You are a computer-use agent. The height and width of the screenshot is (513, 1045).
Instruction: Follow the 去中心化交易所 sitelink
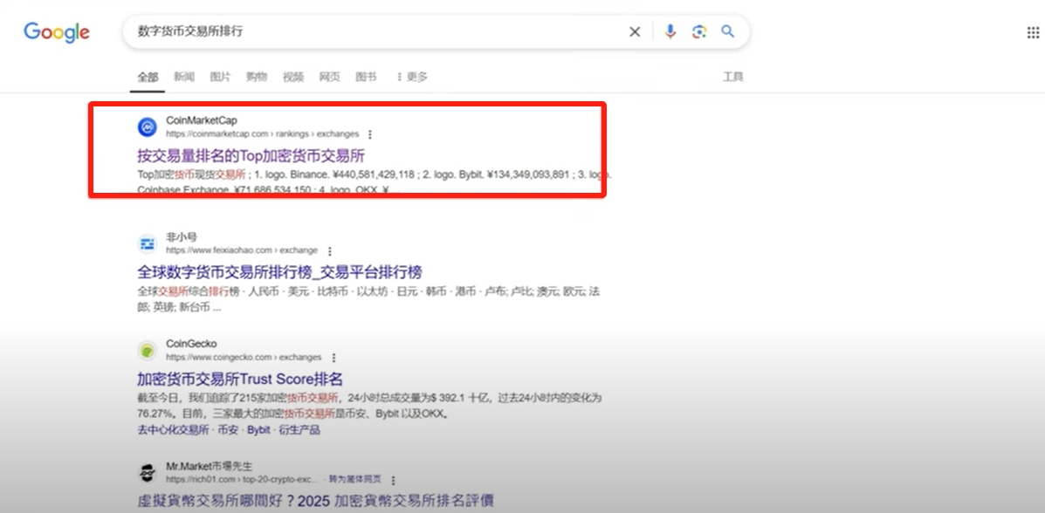point(173,430)
